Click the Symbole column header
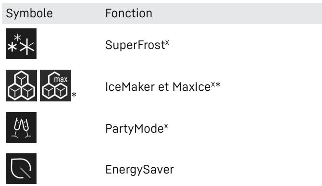Image resolution: width=322 pixels, height=186 pixels. click(29, 13)
